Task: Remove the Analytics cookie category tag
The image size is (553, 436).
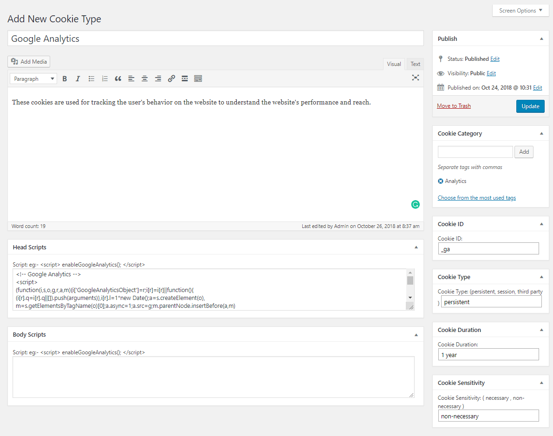Action: point(440,181)
